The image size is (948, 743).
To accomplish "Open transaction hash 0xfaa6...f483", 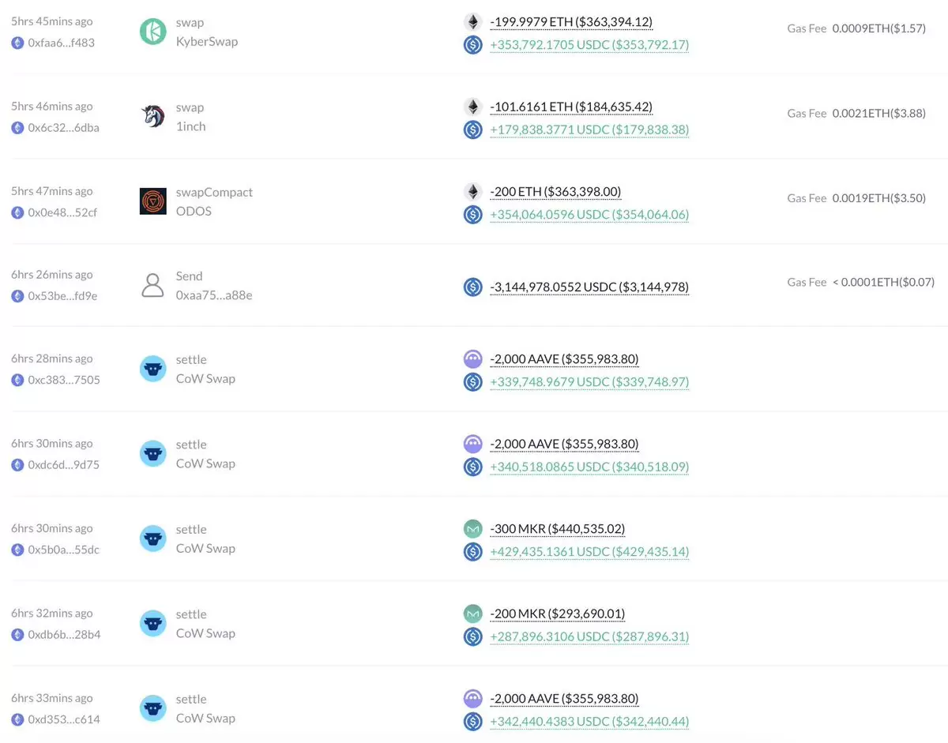I will 62,43.
